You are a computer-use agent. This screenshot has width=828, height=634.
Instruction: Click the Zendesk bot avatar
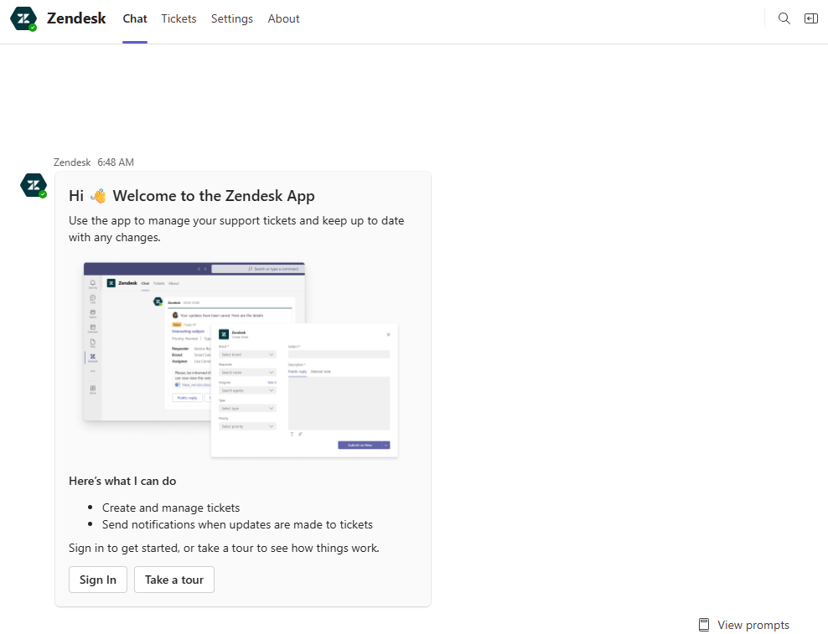[33, 184]
